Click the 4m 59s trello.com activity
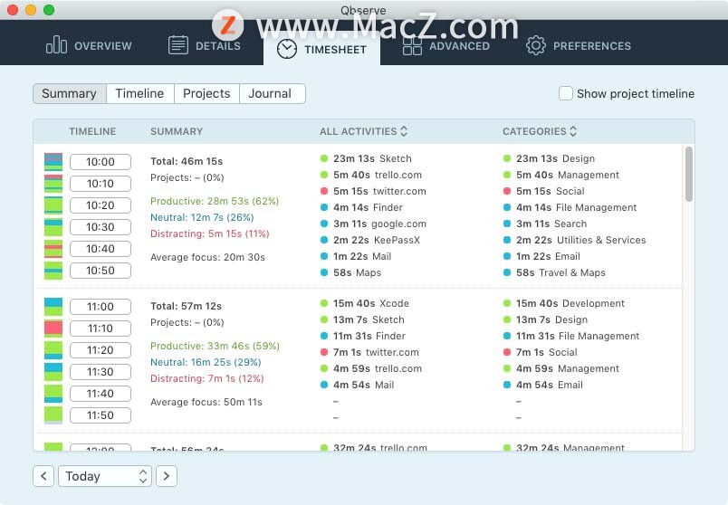Image resolution: width=728 pixels, height=505 pixels. 371,368
